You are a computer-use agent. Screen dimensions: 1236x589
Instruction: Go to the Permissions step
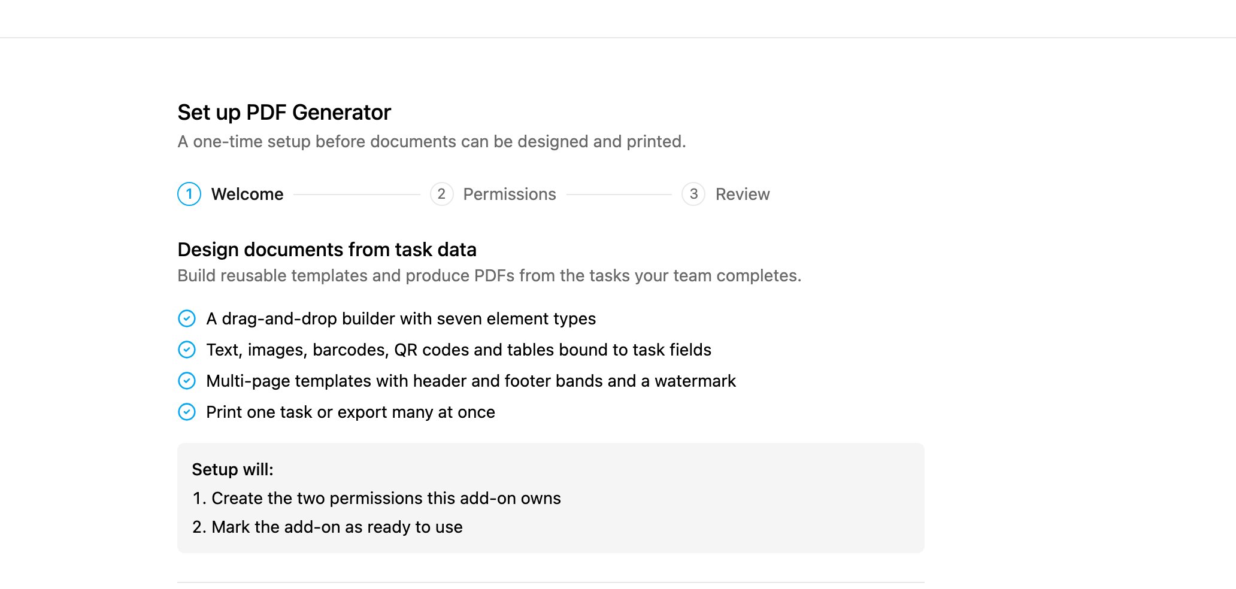493,194
